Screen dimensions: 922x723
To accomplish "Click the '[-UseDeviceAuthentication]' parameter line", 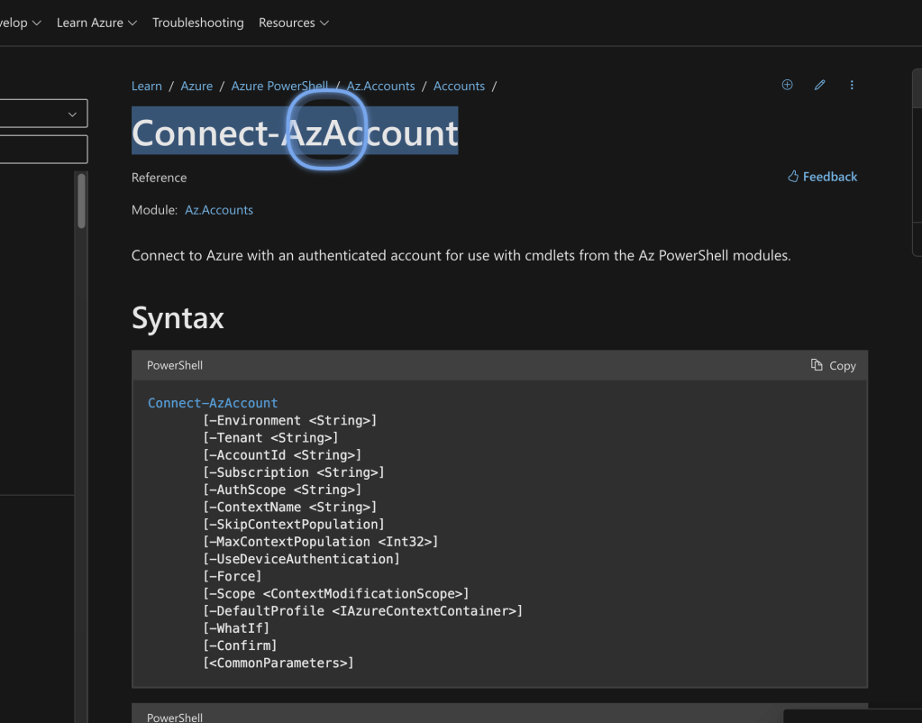I will tap(301, 560).
